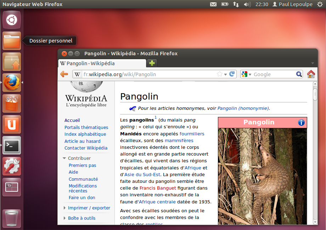
Task: Reload the Pangolin page
Action: pyautogui.click(x=232, y=74)
